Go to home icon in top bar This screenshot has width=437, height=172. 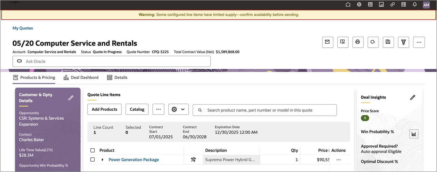348,5
